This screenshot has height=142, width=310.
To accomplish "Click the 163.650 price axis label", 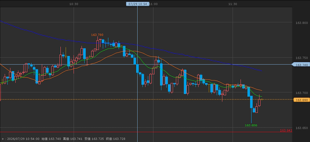I will click(301, 128).
